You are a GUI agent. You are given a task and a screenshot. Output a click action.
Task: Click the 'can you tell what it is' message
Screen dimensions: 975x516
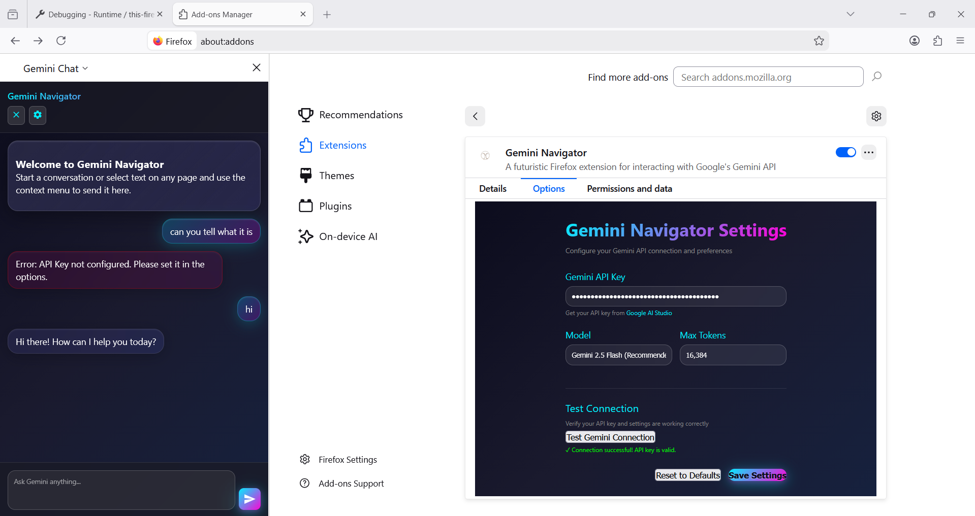[x=211, y=232]
